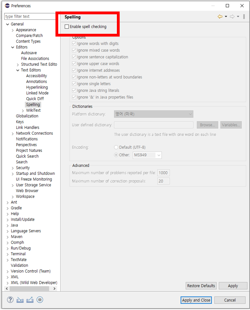Click the Export preferences icon

[x=30, y=300]
